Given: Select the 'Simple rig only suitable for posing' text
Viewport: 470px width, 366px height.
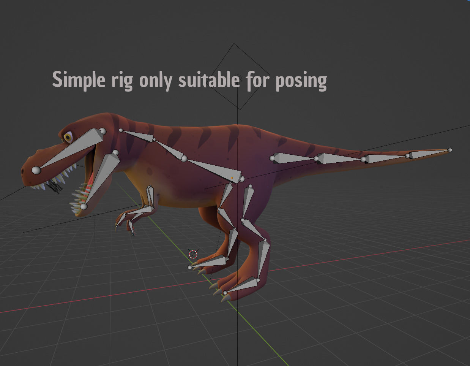Looking at the screenshot, I should pos(189,80).
